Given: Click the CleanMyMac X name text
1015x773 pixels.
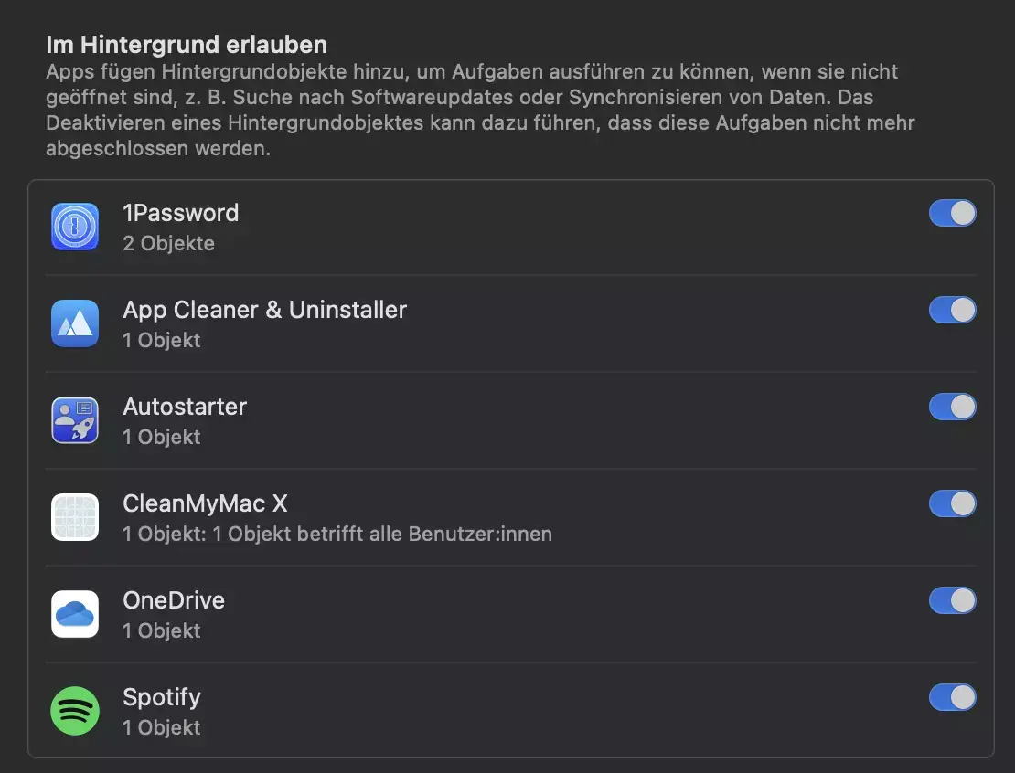Looking at the screenshot, I should tap(205, 503).
